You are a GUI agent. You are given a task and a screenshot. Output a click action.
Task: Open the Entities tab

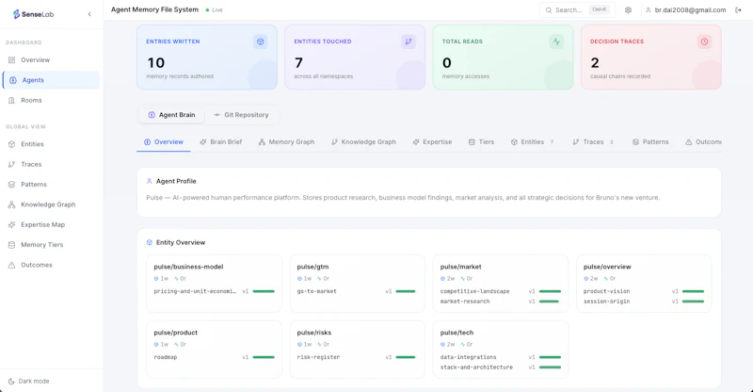click(532, 142)
